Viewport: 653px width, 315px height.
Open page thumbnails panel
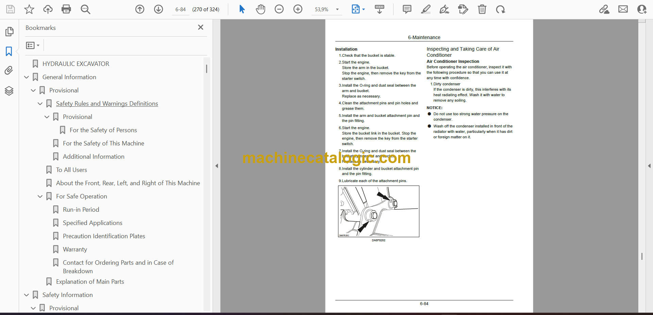point(9,32)
